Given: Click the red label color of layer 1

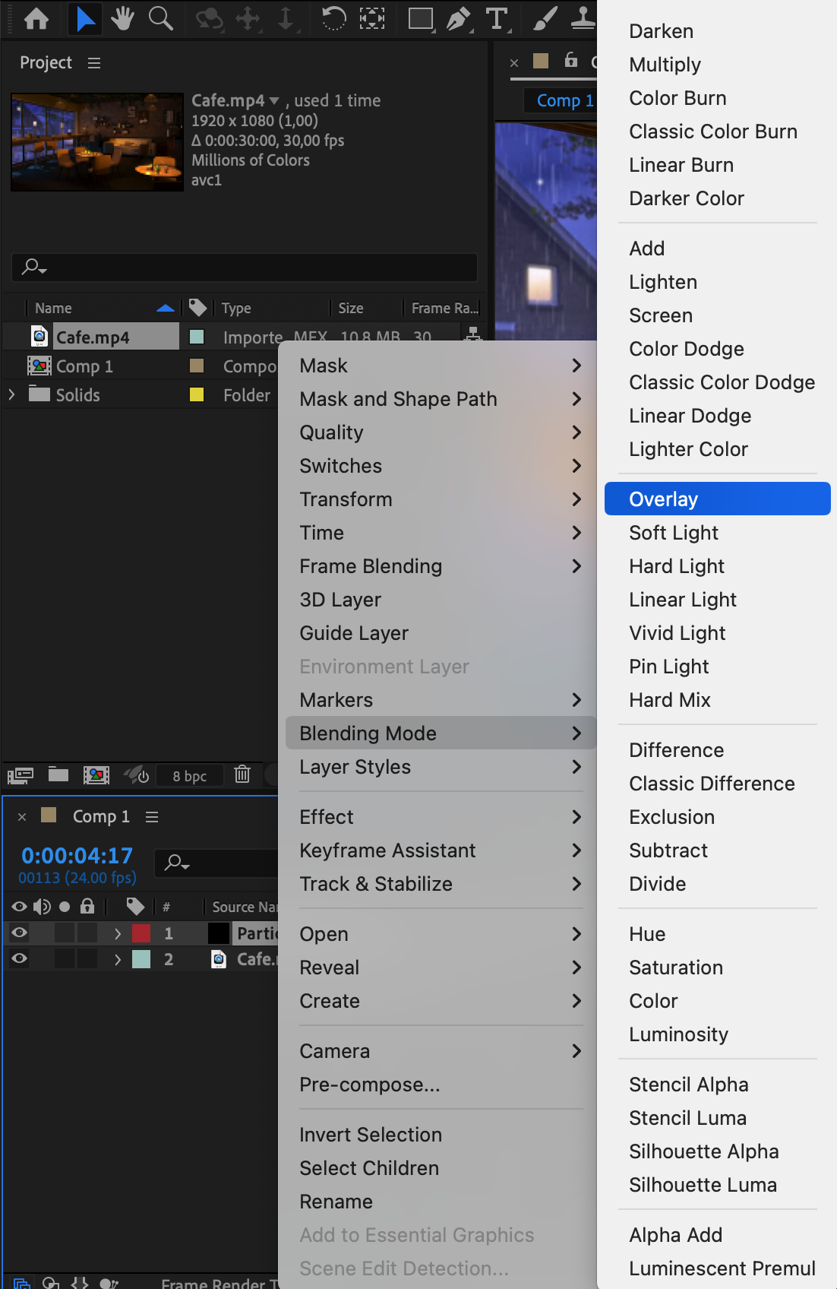Looking at the screenshot, I should pyautogui.click(x=141, y=933).
